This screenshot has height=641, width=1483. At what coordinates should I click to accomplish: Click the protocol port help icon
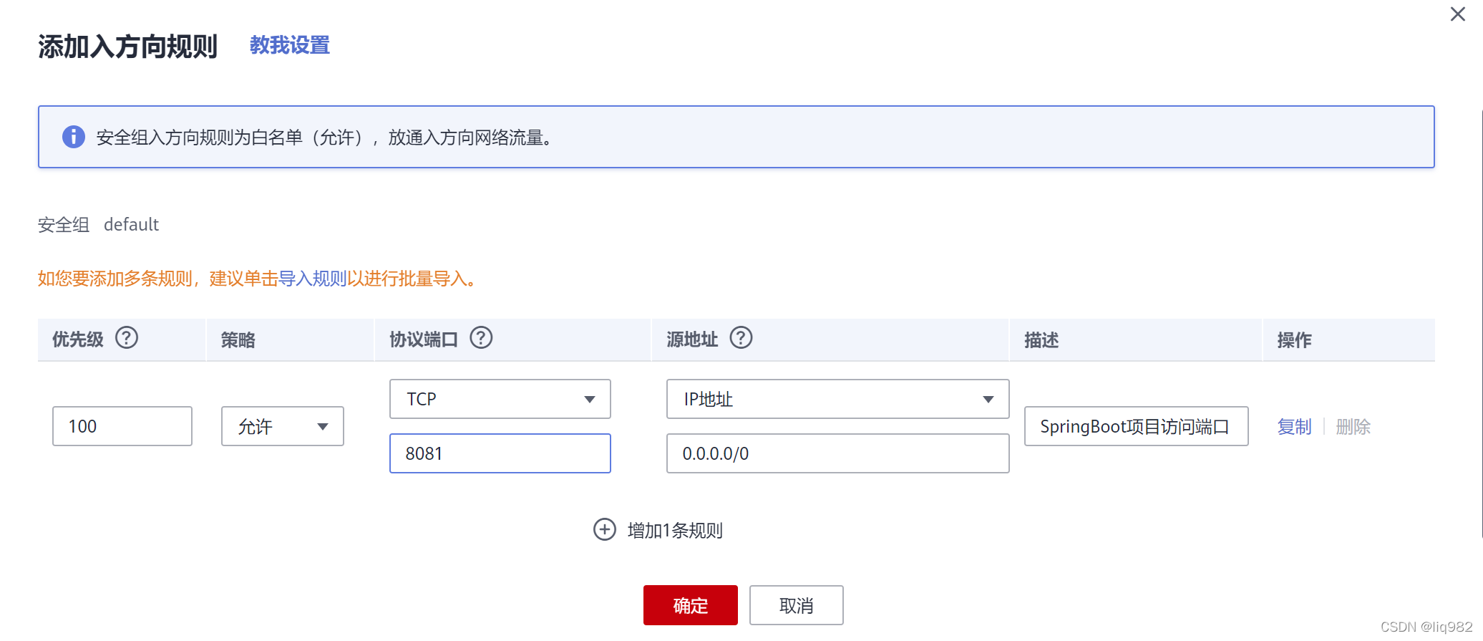[481, 338]
